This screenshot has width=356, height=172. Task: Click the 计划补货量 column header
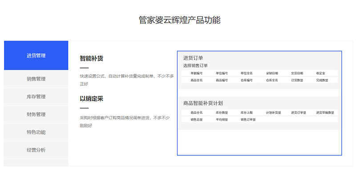coord(274,112)
